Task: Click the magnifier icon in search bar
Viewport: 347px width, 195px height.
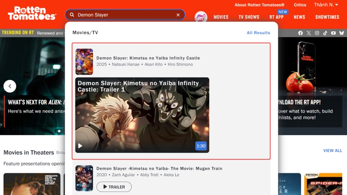Action: pyautogui.click(x=72, y=15)
